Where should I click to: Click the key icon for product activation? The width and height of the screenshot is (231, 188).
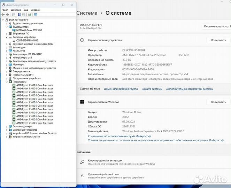click(82, 162)
